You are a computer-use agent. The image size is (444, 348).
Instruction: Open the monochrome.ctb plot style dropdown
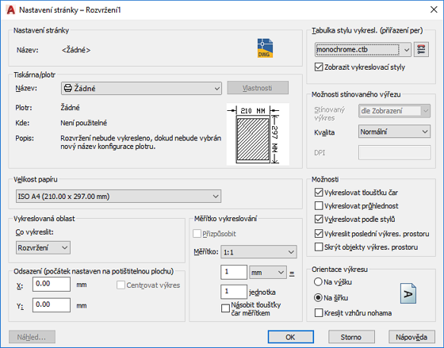click(363, 50)
